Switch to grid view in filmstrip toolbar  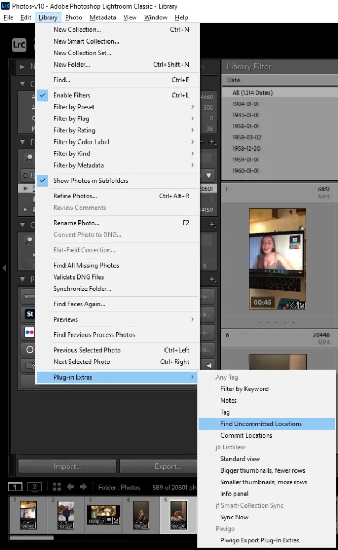(x=57, y=487)
